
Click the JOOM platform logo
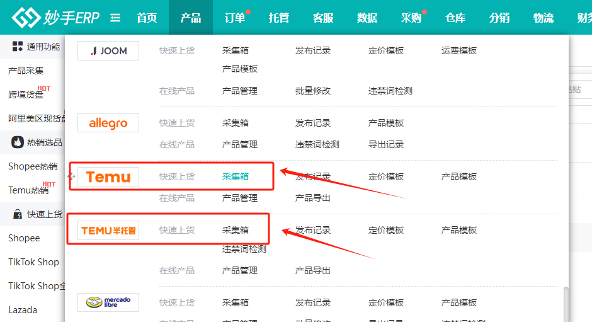pyautogui.click(x=108, y=51)
